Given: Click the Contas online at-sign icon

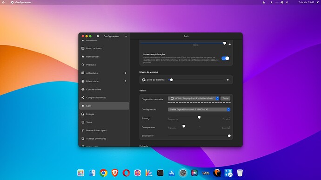Looking at the screenshot, I should 83,90.
